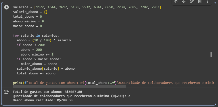
Task: Click the vertical scrollbar thumb at right
Action: click(x=211, y=54)
